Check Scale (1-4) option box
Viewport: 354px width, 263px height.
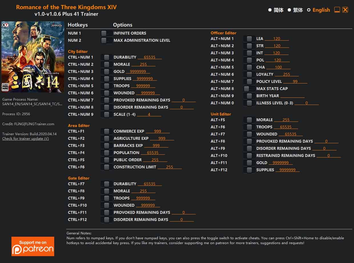(x=106, y=114)
